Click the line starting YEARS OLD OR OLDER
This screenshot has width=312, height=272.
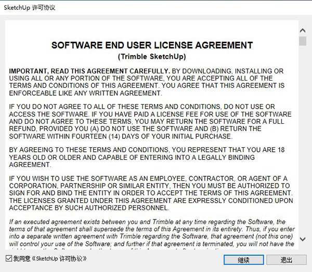click(132, 158)
